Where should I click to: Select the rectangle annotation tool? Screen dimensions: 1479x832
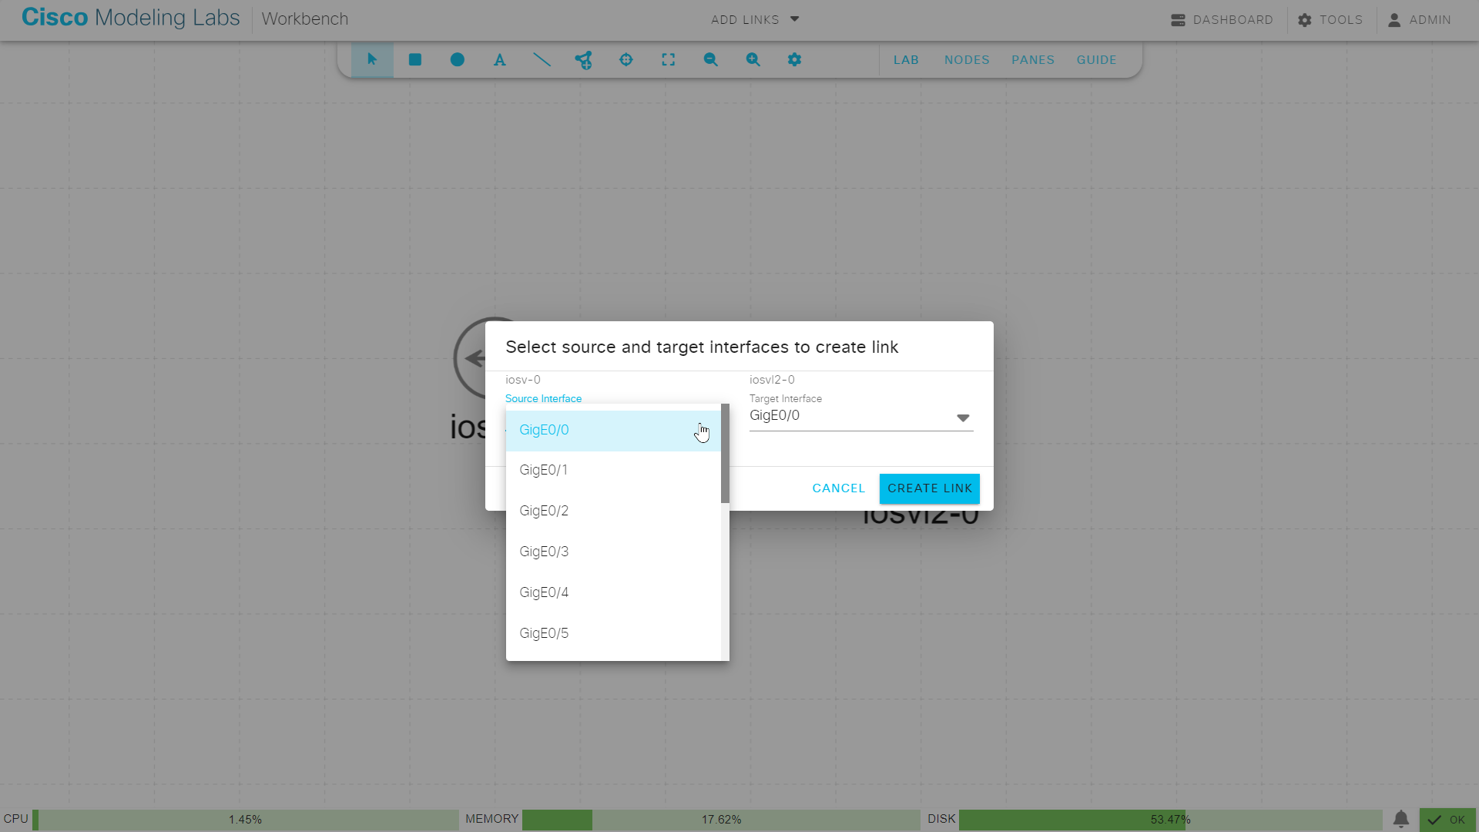pos(414,59)
